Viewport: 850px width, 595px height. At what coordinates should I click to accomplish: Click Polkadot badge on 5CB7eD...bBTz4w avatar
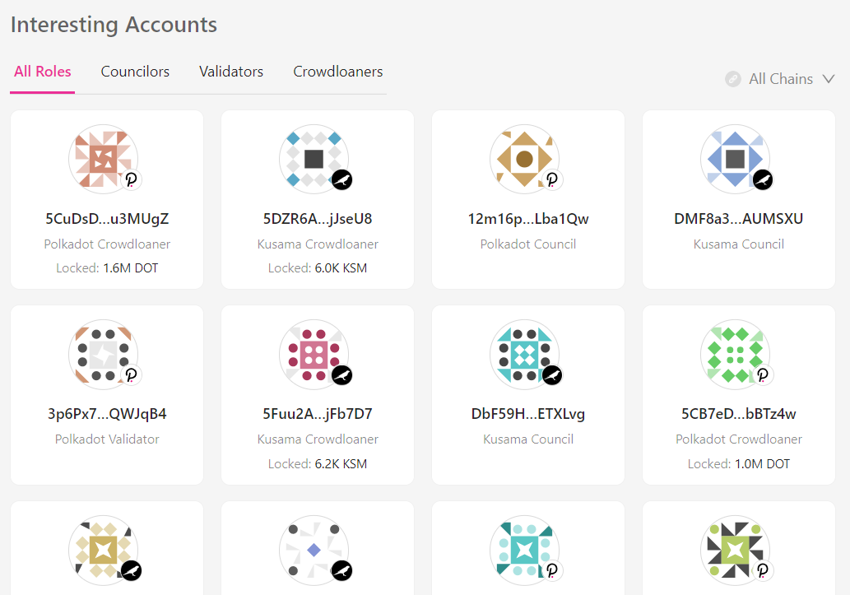(x=763, y=374)
